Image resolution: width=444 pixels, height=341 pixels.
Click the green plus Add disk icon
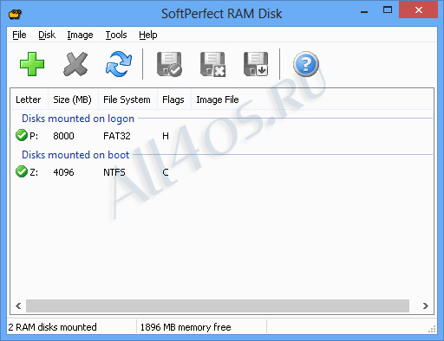tap(32, 64)
